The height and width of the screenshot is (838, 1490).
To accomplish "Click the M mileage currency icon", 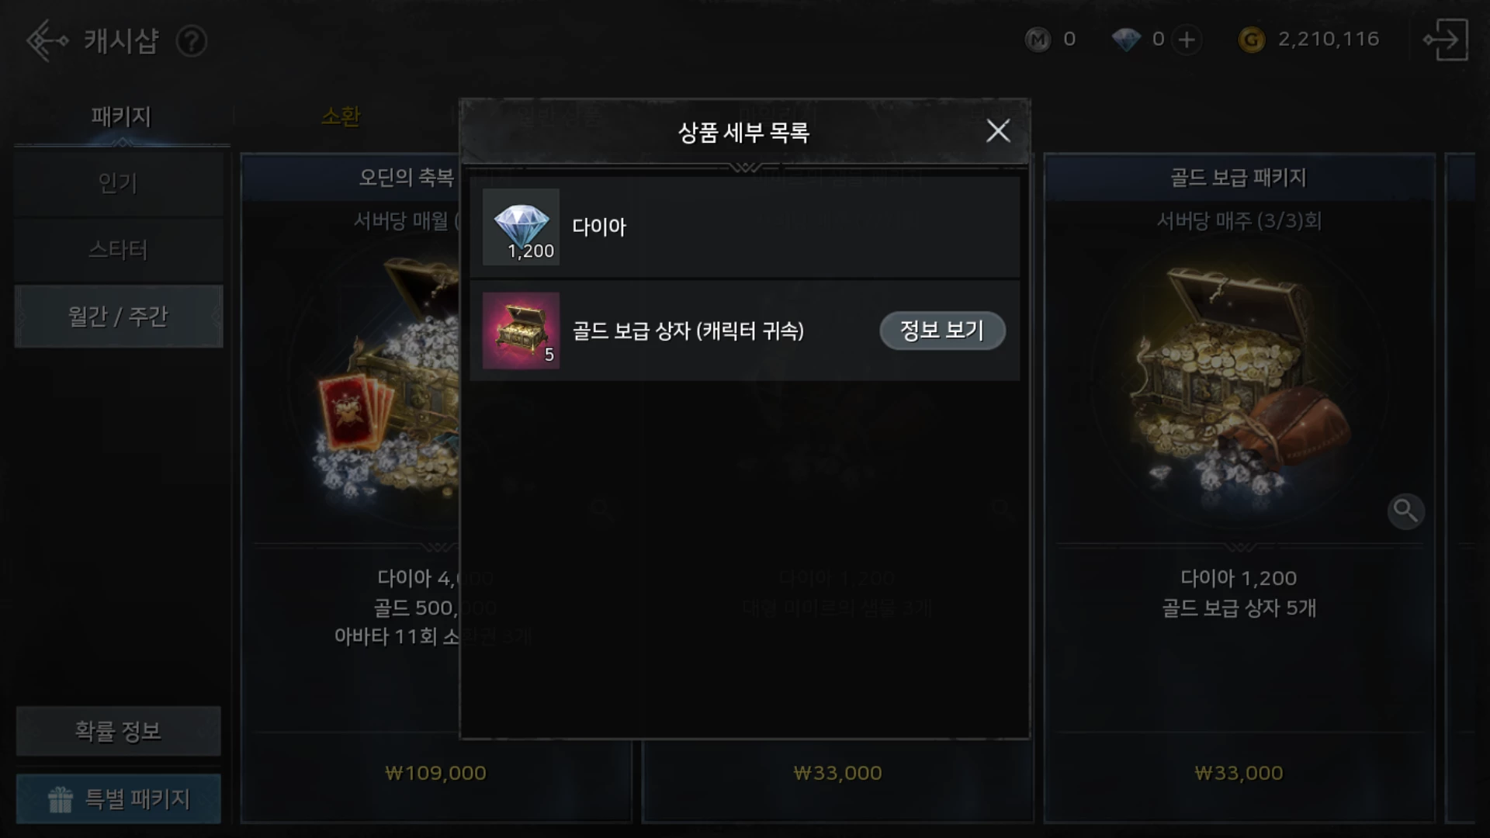I will [1038, 40].
